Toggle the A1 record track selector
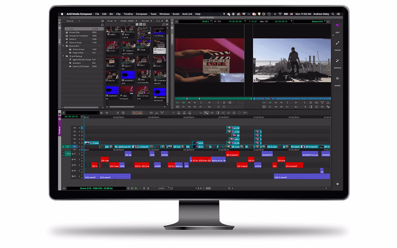 click(x=74, y=154)
